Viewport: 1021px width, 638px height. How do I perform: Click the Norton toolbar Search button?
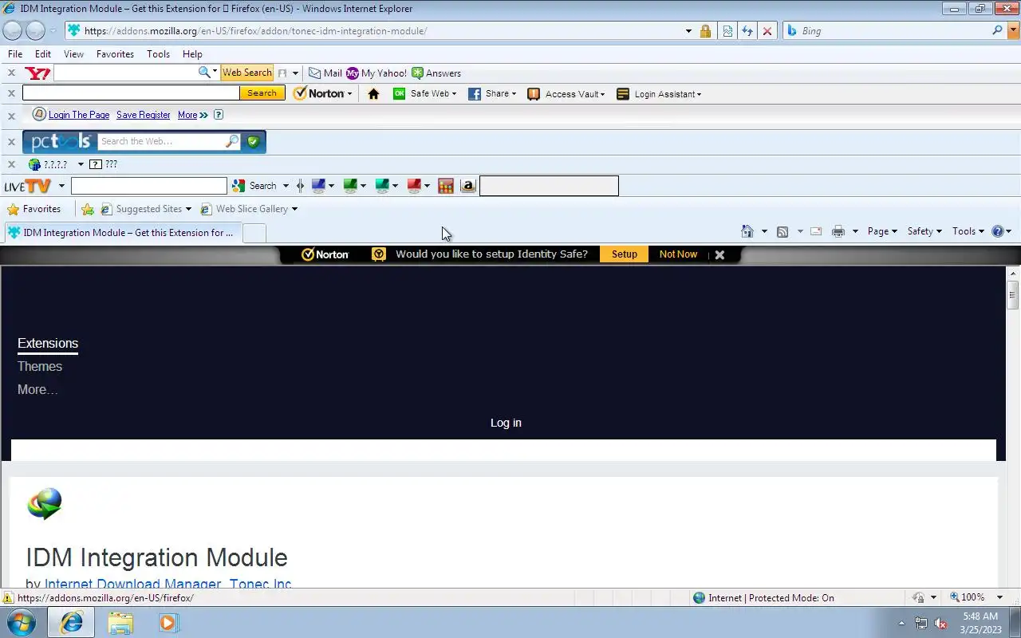pyautogui.click(x=262, y=93)
